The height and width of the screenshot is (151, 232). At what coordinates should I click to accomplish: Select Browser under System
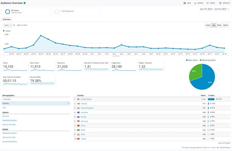click(x=6, y=116)
